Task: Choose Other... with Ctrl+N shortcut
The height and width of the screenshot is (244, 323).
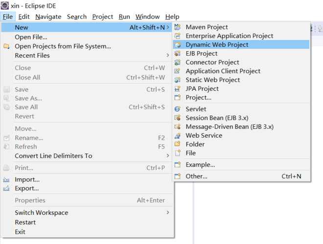Action: point(241,176)
